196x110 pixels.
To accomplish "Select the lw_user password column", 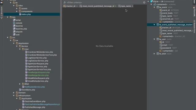I will pos(166,48).
